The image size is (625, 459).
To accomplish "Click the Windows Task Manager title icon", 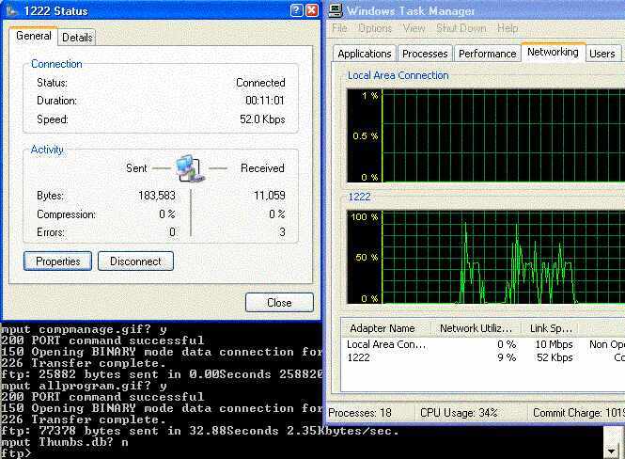I will point(336,10).
